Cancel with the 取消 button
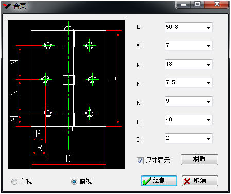The height and width of the screenshot is (194, 231). pyautogui.click(x=200, y=181)
